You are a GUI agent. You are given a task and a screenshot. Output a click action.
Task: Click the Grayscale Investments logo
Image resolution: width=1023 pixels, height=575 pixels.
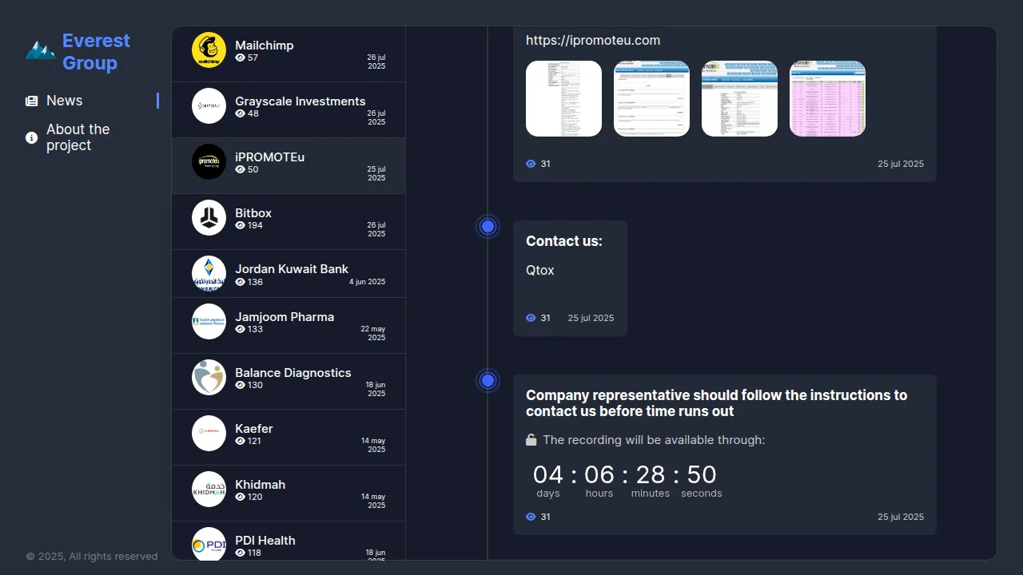(209, 106)
